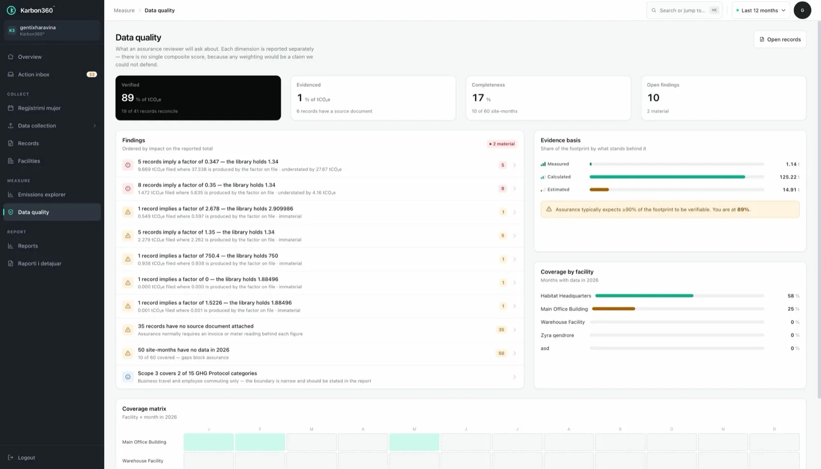Screen dimensions: 821x469
Task: Click the Measured signal bars icon
Action: click(x=543, y=164)
